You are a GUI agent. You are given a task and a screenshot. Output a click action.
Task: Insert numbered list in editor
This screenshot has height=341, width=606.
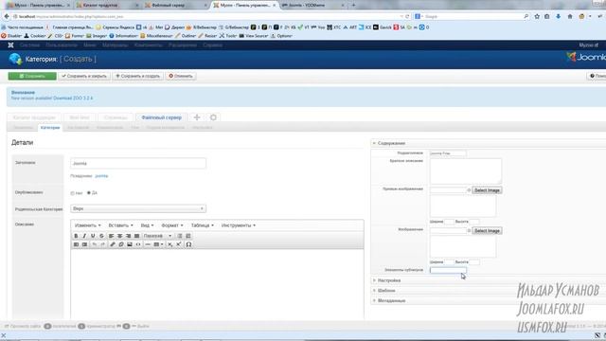(188, 236)
